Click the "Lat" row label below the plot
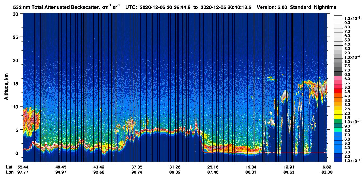This screenshot has width=363, height=186. click(9, 167)
